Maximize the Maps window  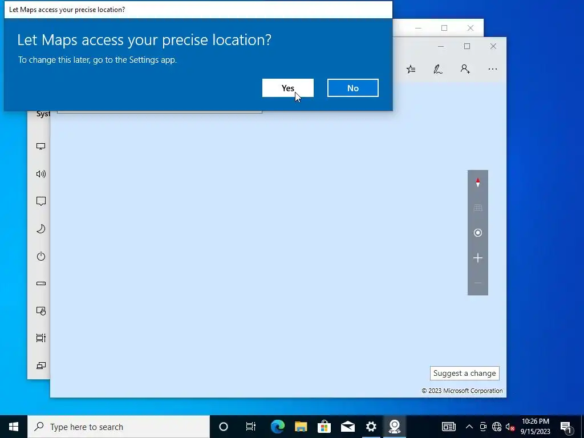[467, 46]
